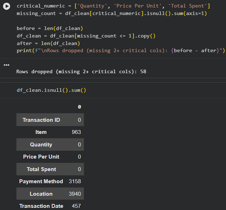Focus the df_clean.isnull().sum() cell

click(x=51, y=90)
